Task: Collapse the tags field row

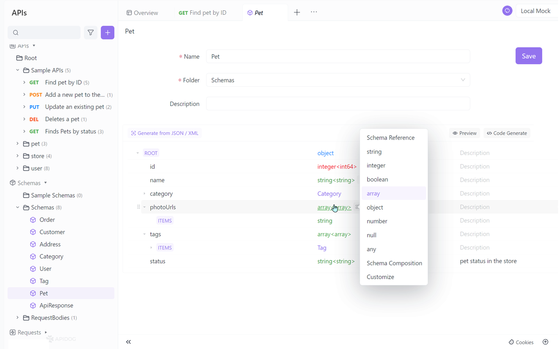Action: 145,234
